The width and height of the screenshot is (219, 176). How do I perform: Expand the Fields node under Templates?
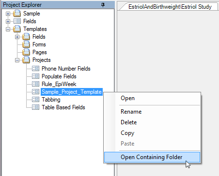click(x=17, y=37)
